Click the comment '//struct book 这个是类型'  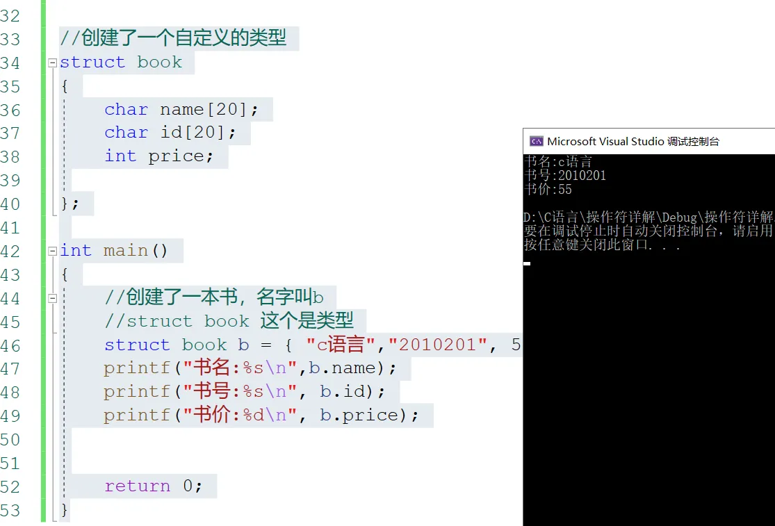coord(229,321)
